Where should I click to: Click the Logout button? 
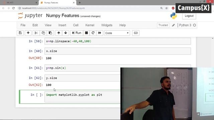point(189,16)
